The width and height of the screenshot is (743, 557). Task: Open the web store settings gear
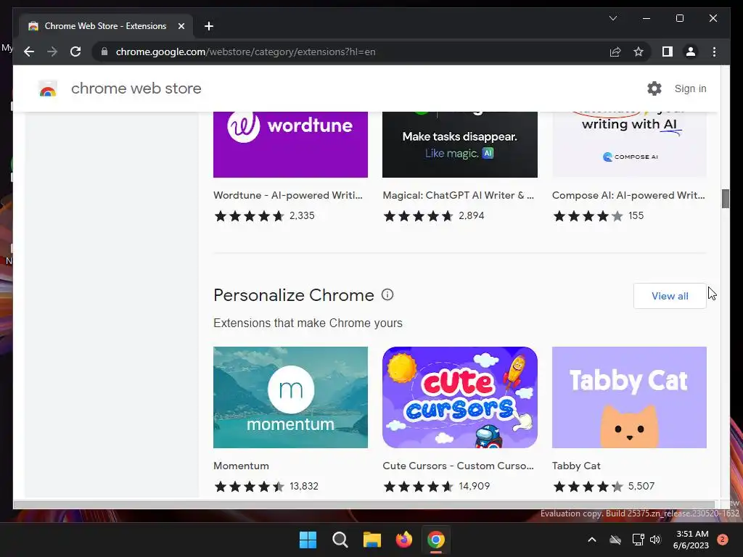click(654, 88)
